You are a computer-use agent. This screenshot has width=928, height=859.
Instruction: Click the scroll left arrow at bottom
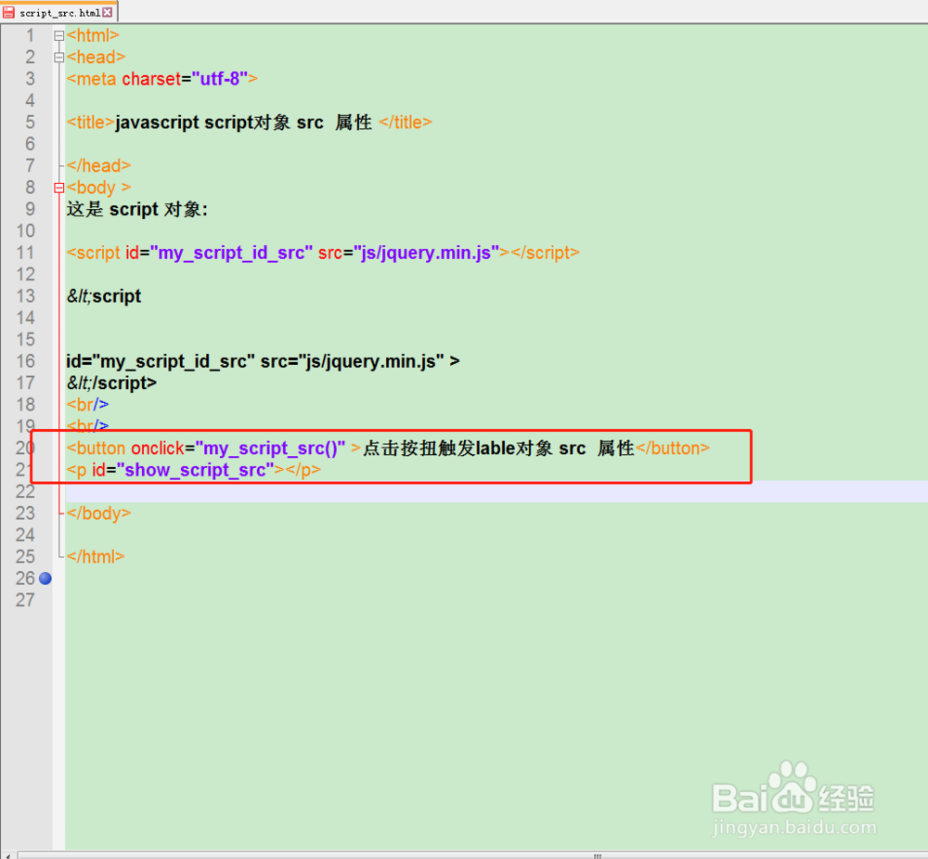click(x=7, y=855)
